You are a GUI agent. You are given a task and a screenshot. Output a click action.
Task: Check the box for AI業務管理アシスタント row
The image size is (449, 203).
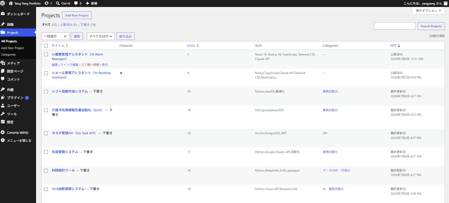[x=46, y=54]
